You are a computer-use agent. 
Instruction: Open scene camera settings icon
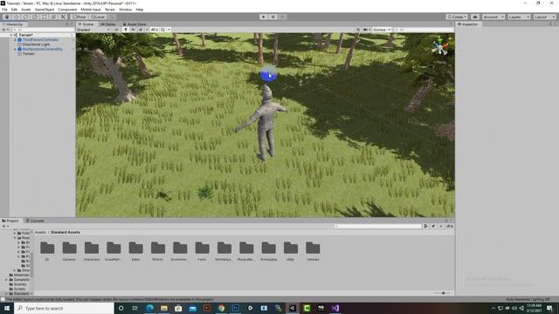(365, 30)
